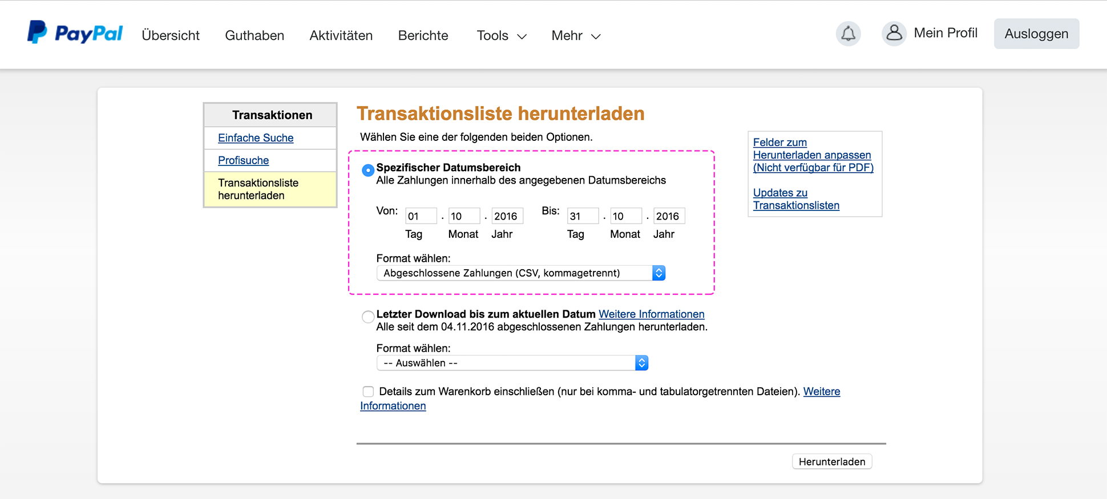The image size is (1107, 499).
Task: Click the Von Jahr field
Action: (x=507, y=216)
